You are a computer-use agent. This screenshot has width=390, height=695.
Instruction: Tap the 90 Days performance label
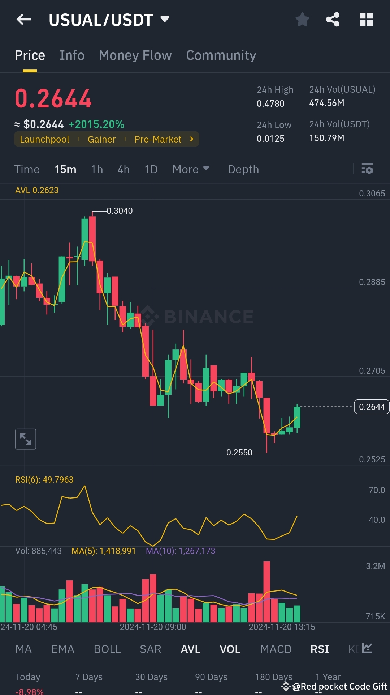pos(211,677)
